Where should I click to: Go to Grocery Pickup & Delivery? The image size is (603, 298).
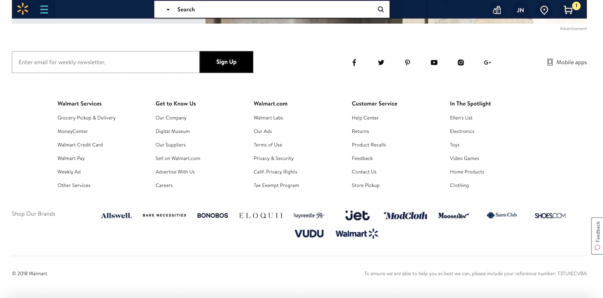coord(87,118)
